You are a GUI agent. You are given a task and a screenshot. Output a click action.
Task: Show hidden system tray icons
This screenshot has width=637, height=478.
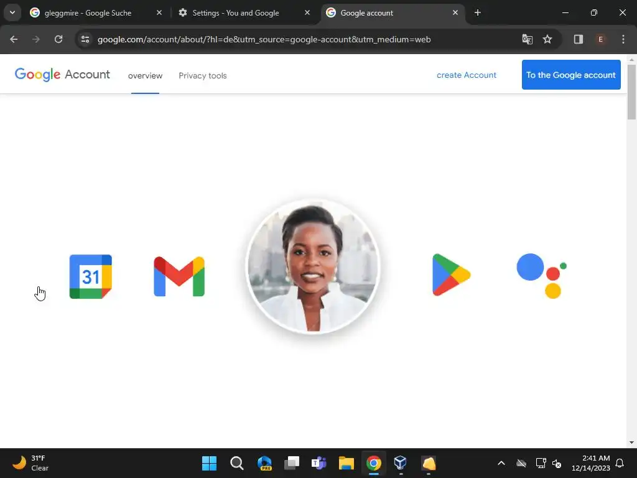point(501,463)
